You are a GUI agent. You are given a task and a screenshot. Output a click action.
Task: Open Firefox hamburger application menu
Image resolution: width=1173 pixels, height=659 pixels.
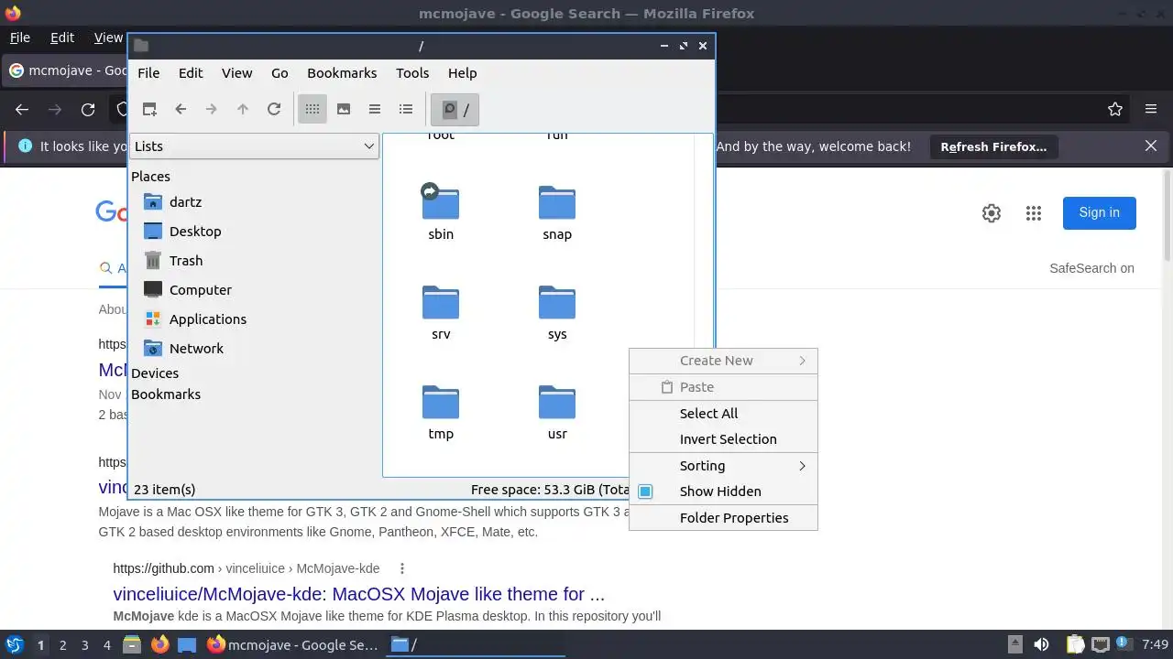click(x=1151, y=110)
